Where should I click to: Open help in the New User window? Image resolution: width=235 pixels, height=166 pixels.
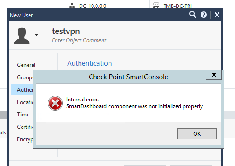tap(204, 15)
